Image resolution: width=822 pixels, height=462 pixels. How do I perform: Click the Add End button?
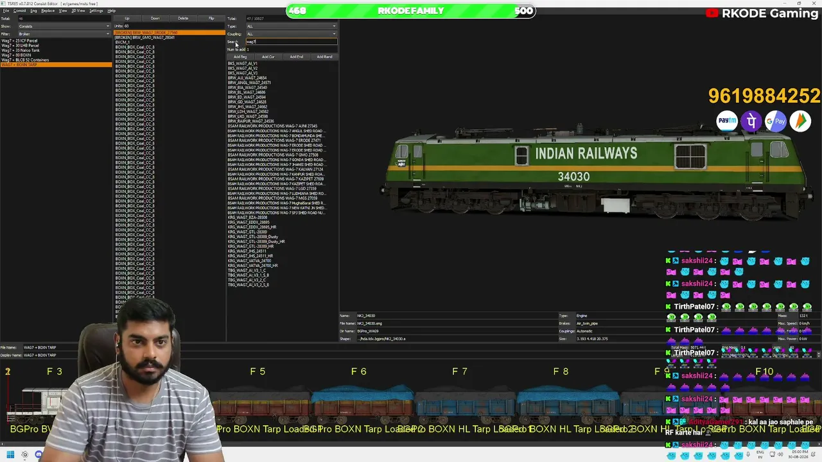point(297,57)
